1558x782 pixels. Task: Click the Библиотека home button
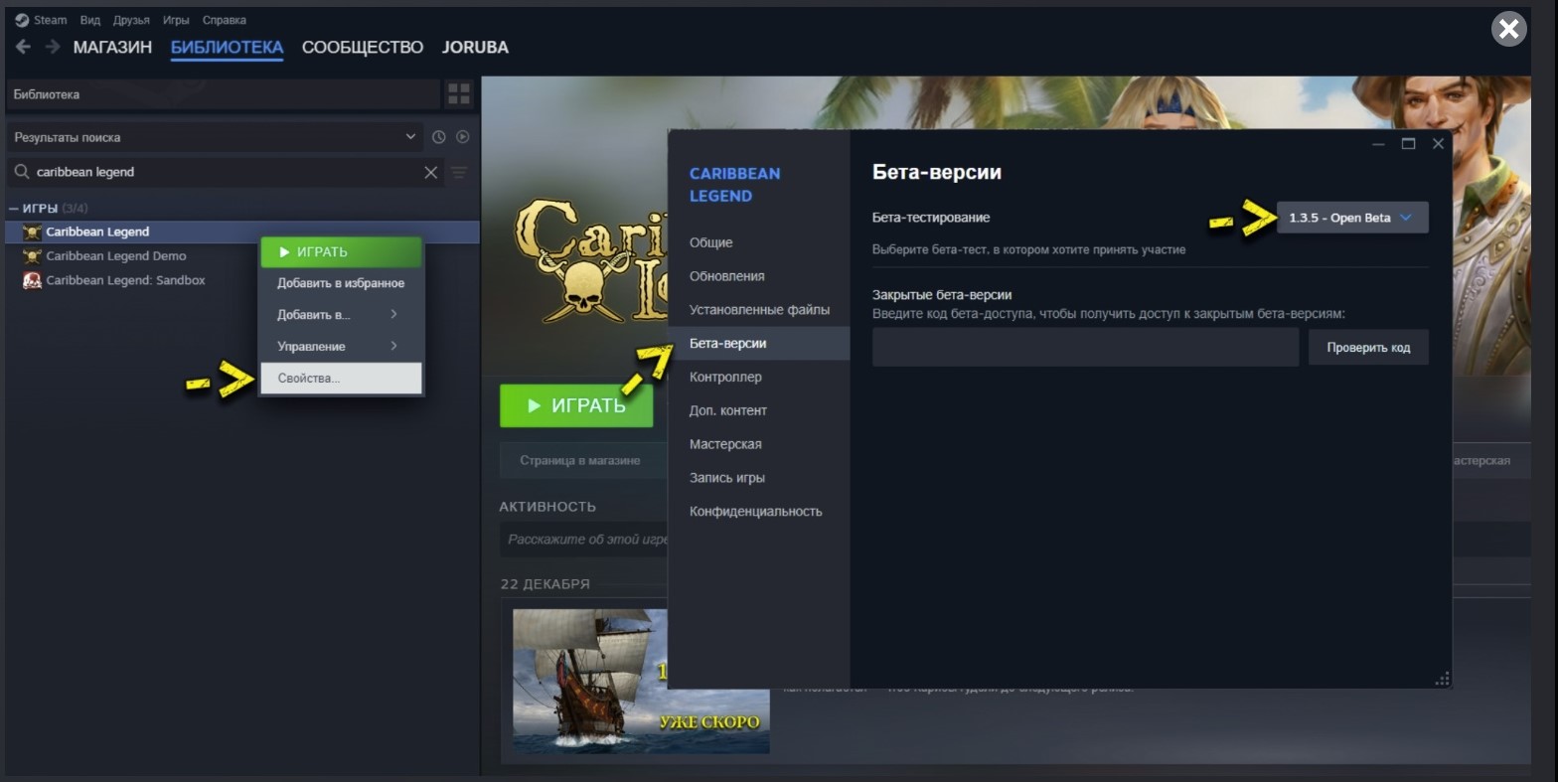223,94
